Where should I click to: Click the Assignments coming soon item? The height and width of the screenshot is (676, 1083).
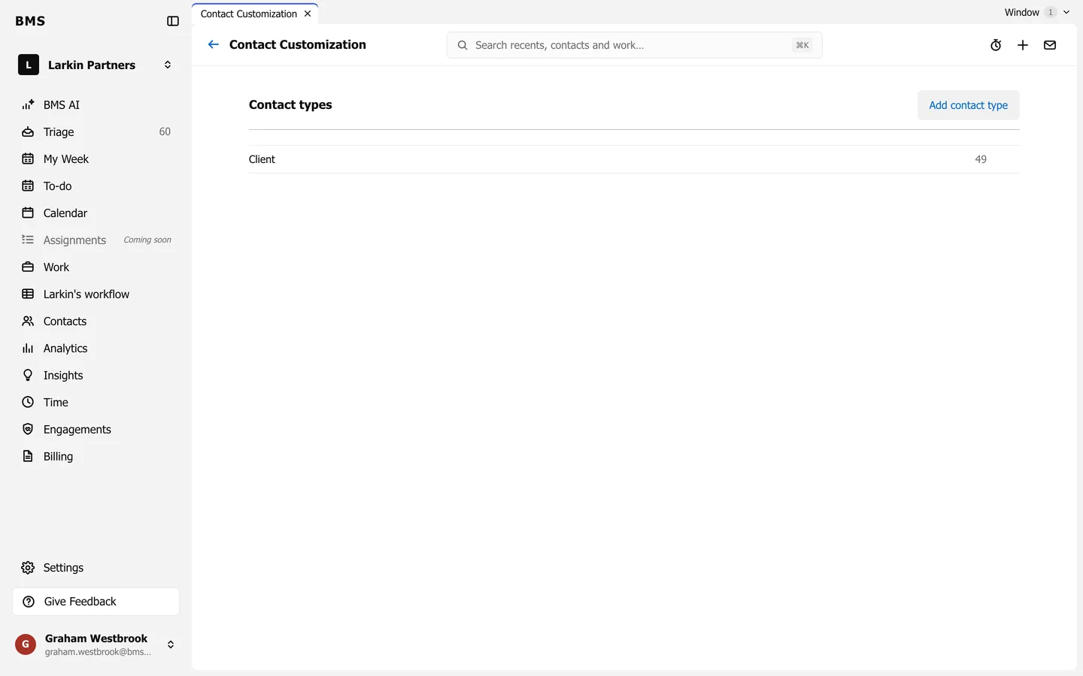pos(96,240)
